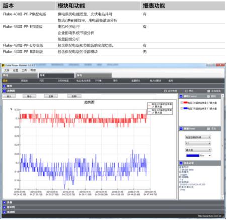Expand the first collapsed section below the chart
Screen dimensions: 227x220
(x=4, y=202)
